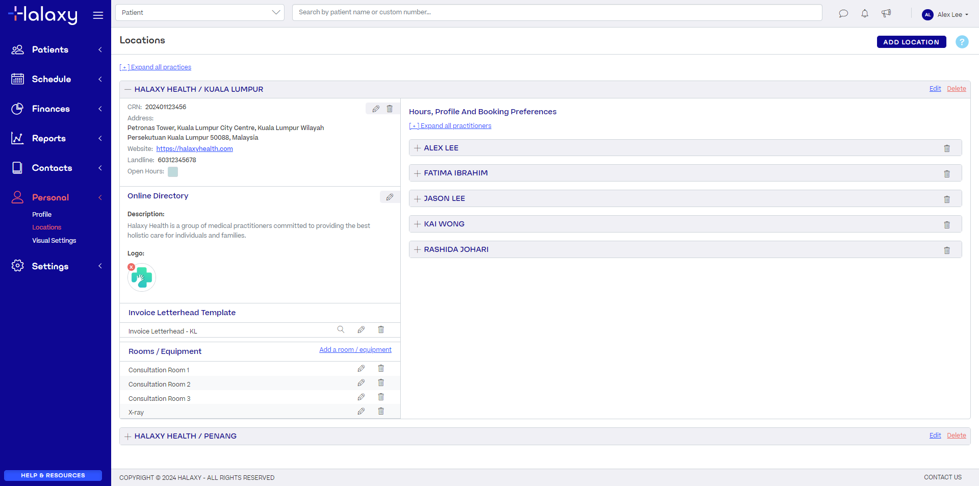The height and width of the screenshot is (486, 979).
Task: Edit the Kuala Lumpur practice
Action: click(935, 89)
